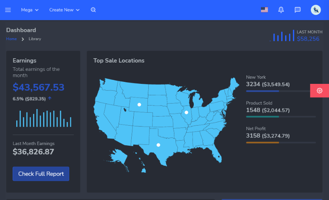Click the Illinois map location marker
Image resolution: width=329 pixels, height=200 pixels.
pos(186,113)
